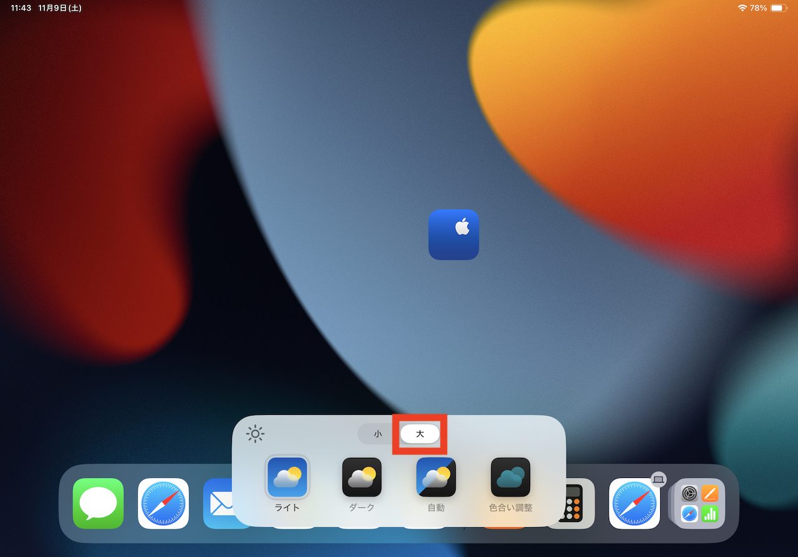Image resolution: width=798 pixels, height=557 pixels.
Task: Tap the 11月9日(土) date in the status bar
Action: (60, 8)
